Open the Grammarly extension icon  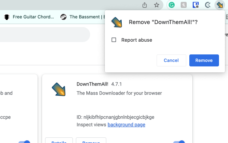click(172, 5)
